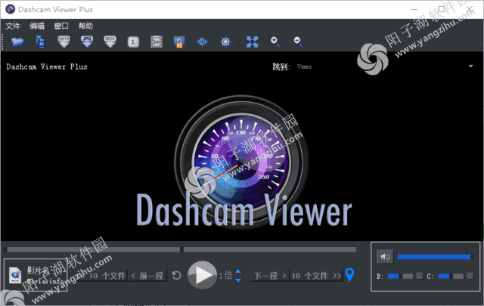Skip forward 10 个文件
This screenshot has height=306, width=484.
click(316, 276)
